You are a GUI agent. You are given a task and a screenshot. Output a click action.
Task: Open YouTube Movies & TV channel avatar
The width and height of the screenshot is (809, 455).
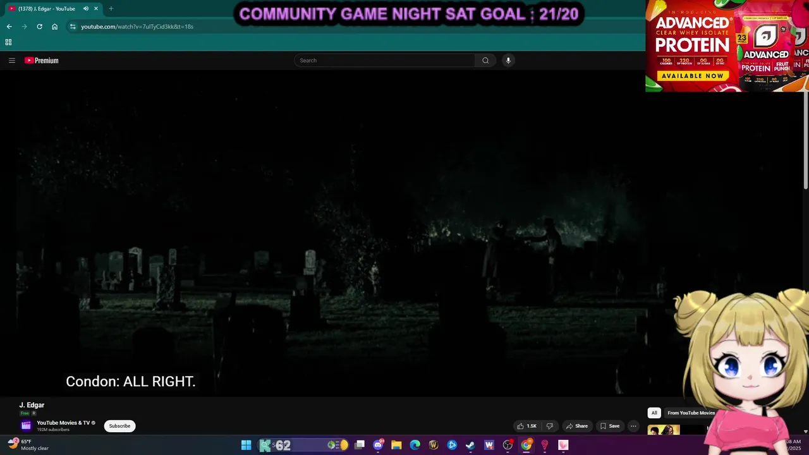(x=26, y=426)
